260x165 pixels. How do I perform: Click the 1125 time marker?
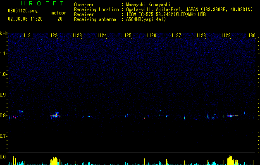pyautogui.click(x=126, y=35)
